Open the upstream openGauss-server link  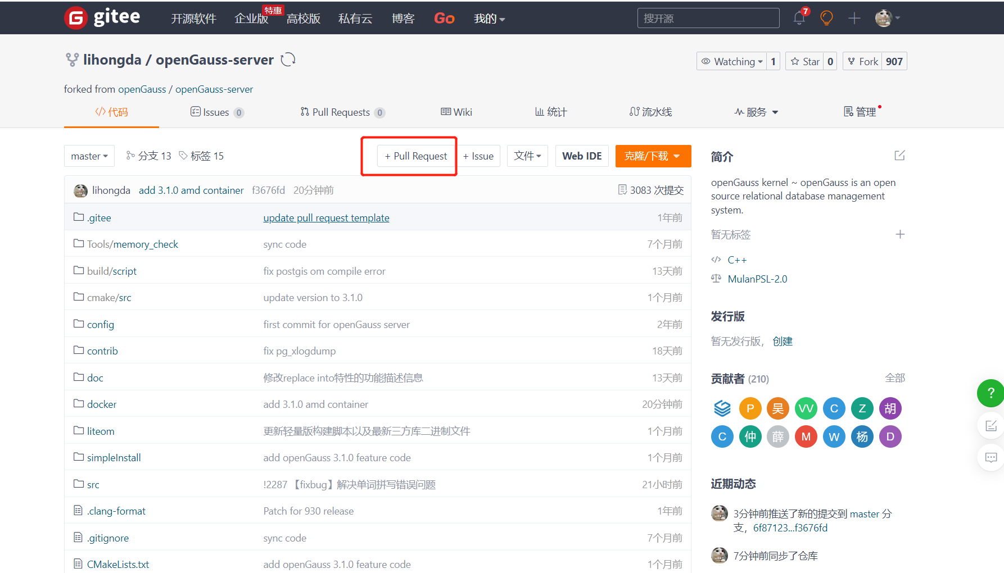click(x=214, y=89)
